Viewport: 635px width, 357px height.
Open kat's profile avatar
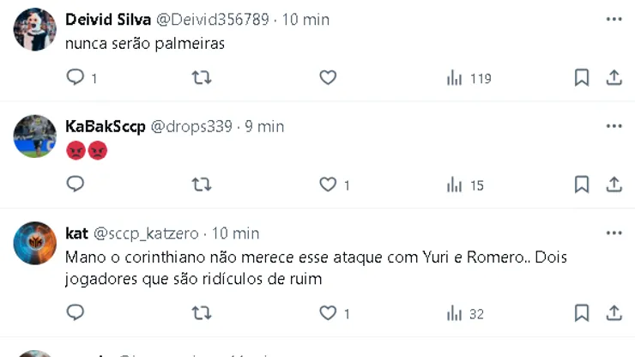[x=35, y=243]
